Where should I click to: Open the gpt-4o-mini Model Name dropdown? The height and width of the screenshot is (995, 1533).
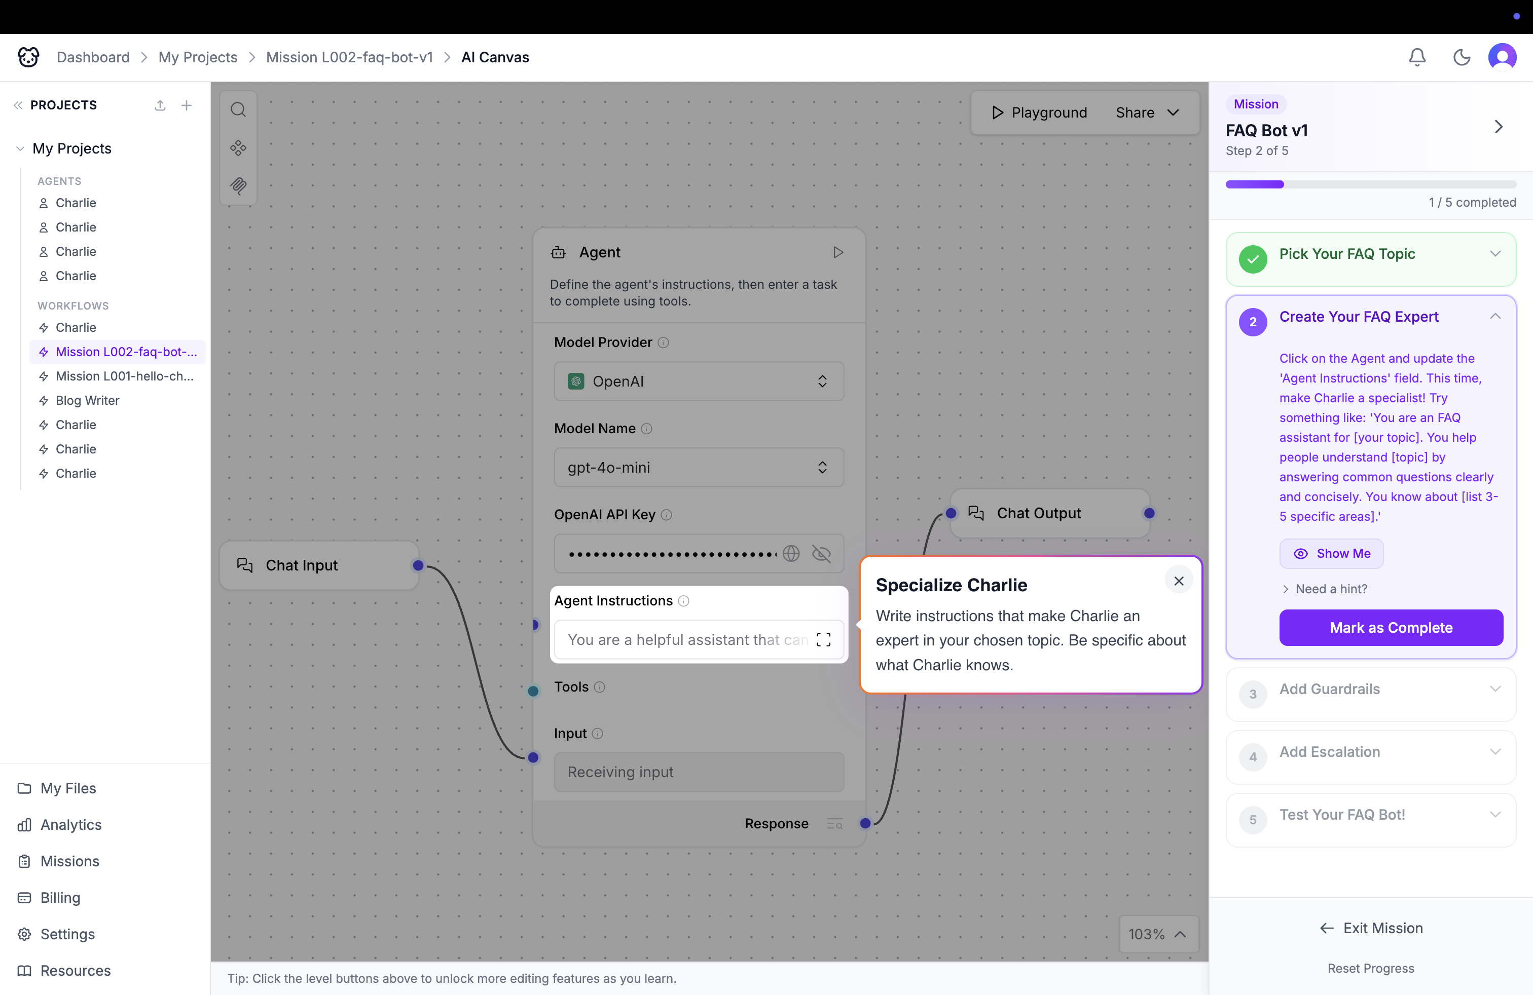point(698,468)
